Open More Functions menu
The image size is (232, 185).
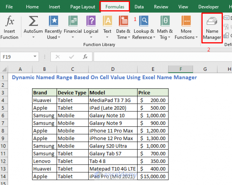[186, 27]
